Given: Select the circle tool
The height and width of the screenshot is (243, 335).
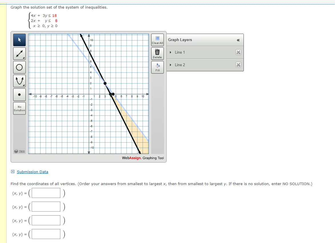Looking at the screenshot, I should (x=19, y=67).
